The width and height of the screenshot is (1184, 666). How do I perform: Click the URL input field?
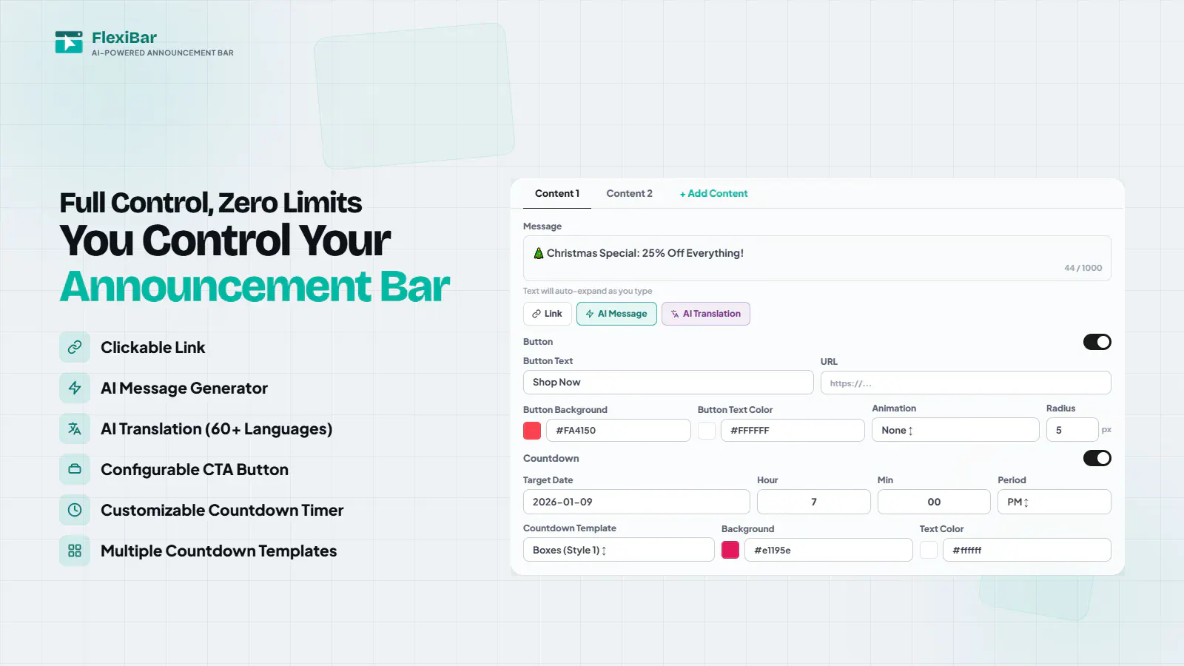pyautogui.click(x=966, y=383)
